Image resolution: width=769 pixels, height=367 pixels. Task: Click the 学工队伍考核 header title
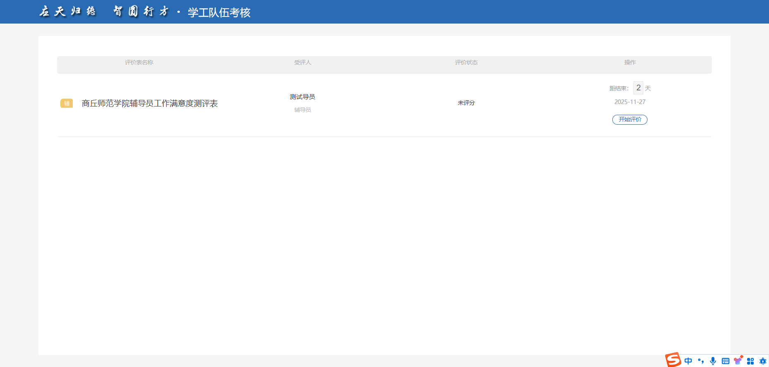219,12
